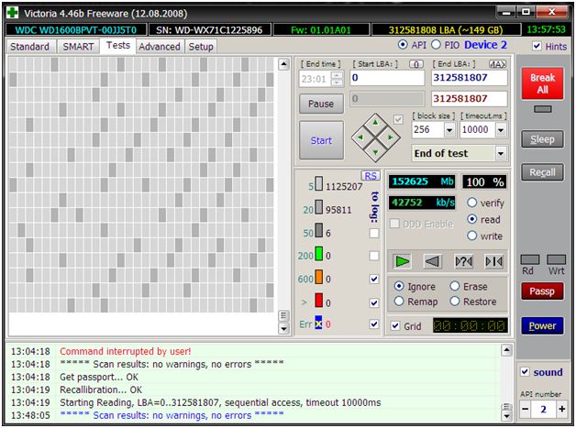Select the read test mode
This screenshot has width=576, height=428.
pos(472,219)
